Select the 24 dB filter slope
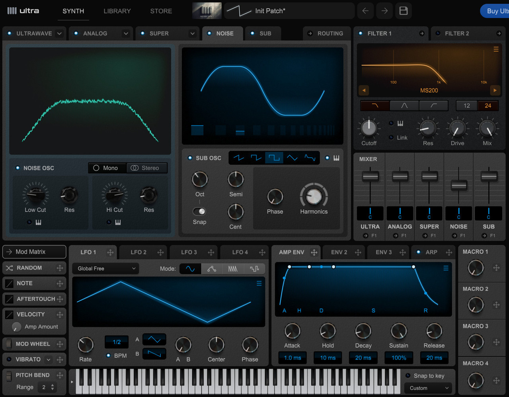 (x=488, y=106)
